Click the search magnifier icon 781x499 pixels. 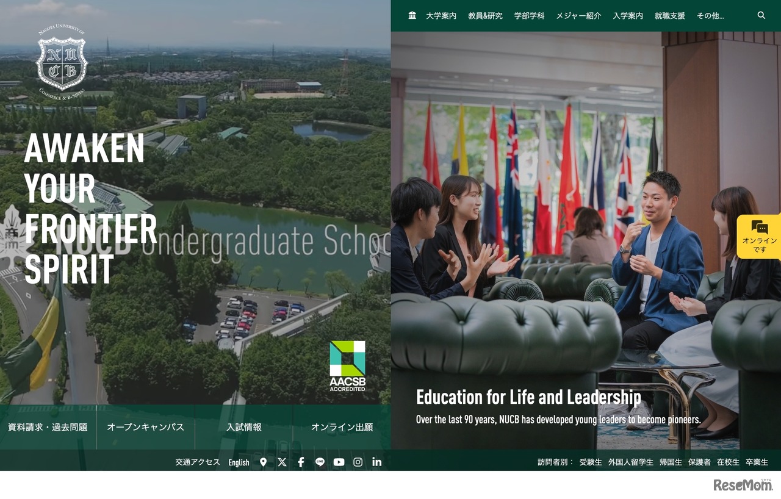(761, 15)
